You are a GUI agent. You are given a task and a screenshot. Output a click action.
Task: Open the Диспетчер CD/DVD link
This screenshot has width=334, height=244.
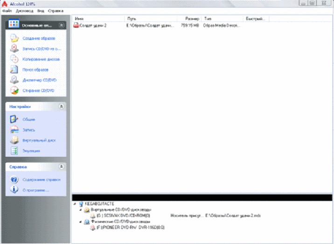point(39,80)
